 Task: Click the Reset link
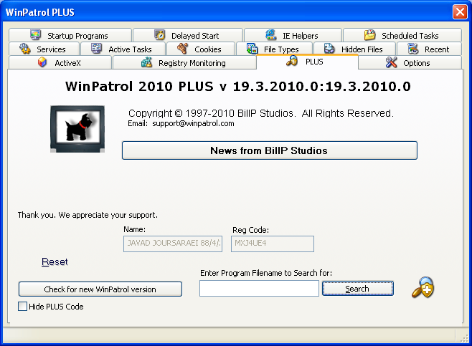pyautogui.click(x=55, y=262)
